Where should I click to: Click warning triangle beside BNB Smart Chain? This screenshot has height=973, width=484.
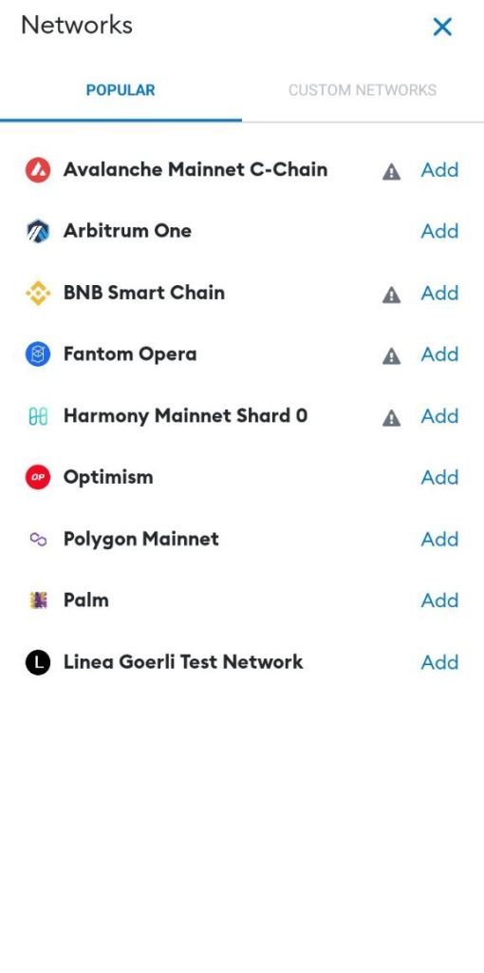391,295
